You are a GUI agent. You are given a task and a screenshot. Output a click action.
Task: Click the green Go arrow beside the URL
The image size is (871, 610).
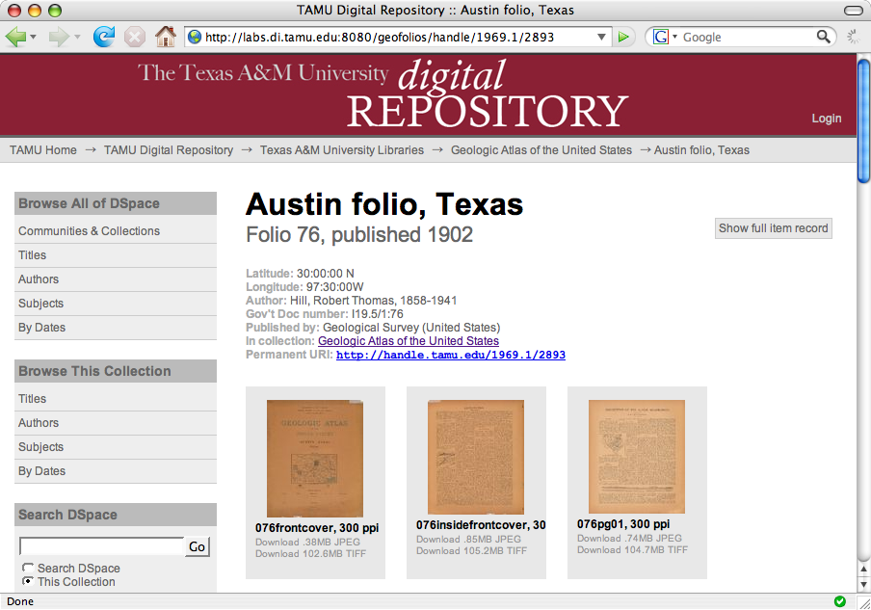(623, 38)
